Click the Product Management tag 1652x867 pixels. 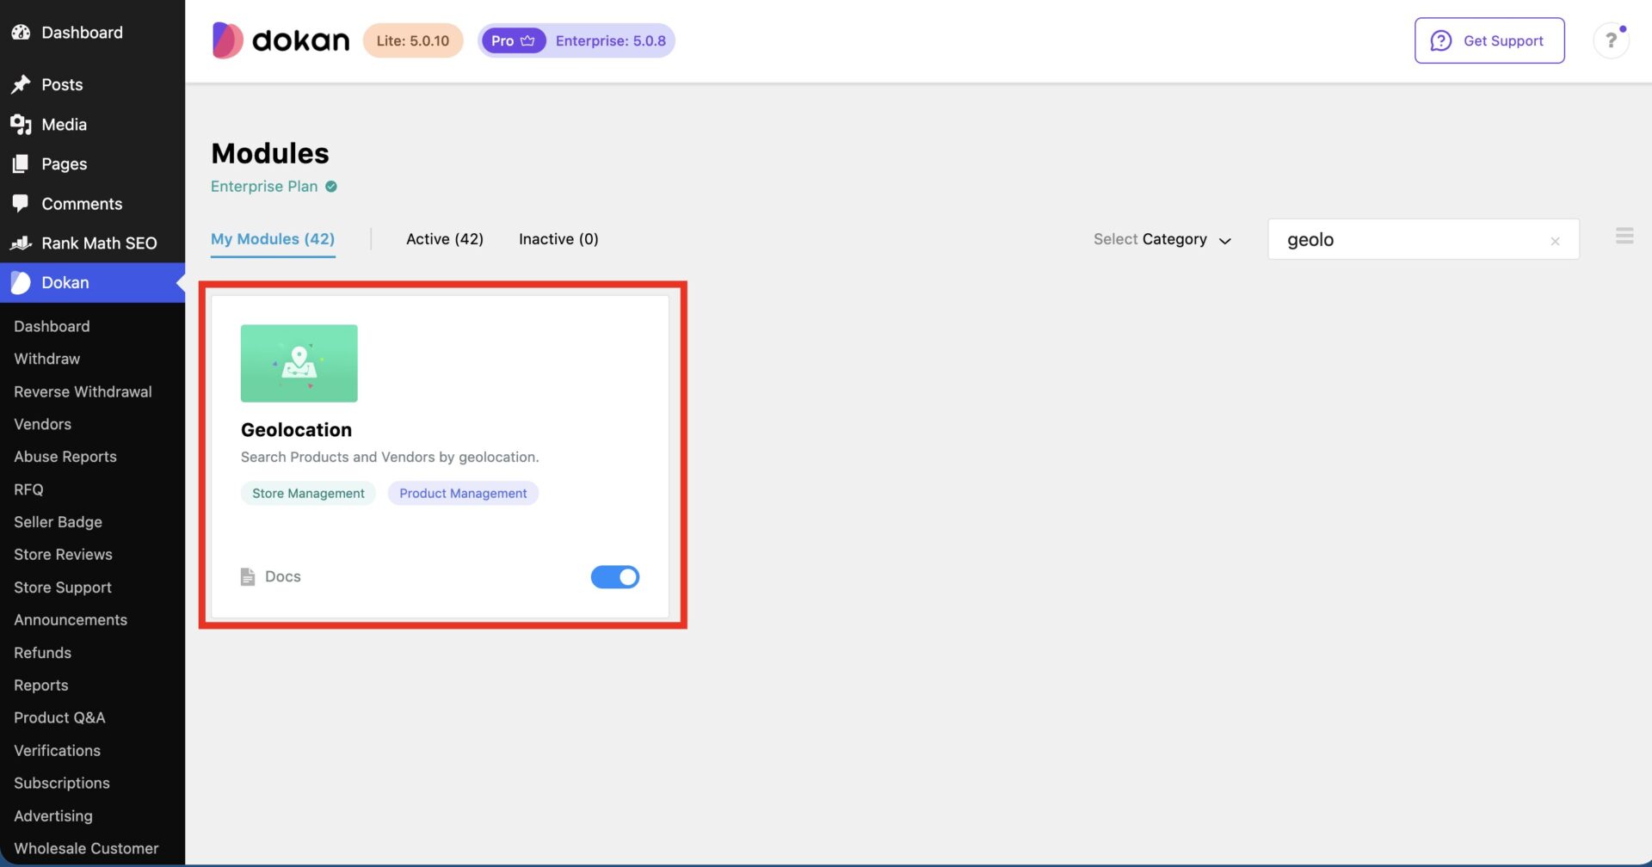click(463, 494)
